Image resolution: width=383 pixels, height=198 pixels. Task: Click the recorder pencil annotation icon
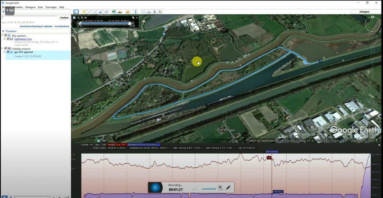228,187
